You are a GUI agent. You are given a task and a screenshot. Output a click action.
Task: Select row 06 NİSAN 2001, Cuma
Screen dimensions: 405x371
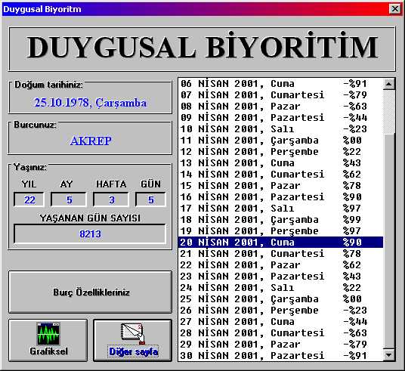(x=281, y=84)
